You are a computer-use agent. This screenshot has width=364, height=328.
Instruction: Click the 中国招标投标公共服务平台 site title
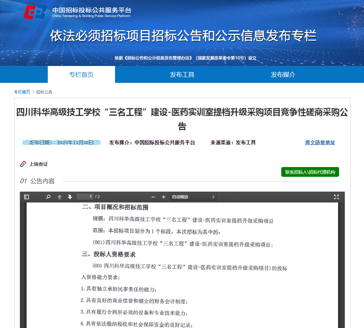92,10
